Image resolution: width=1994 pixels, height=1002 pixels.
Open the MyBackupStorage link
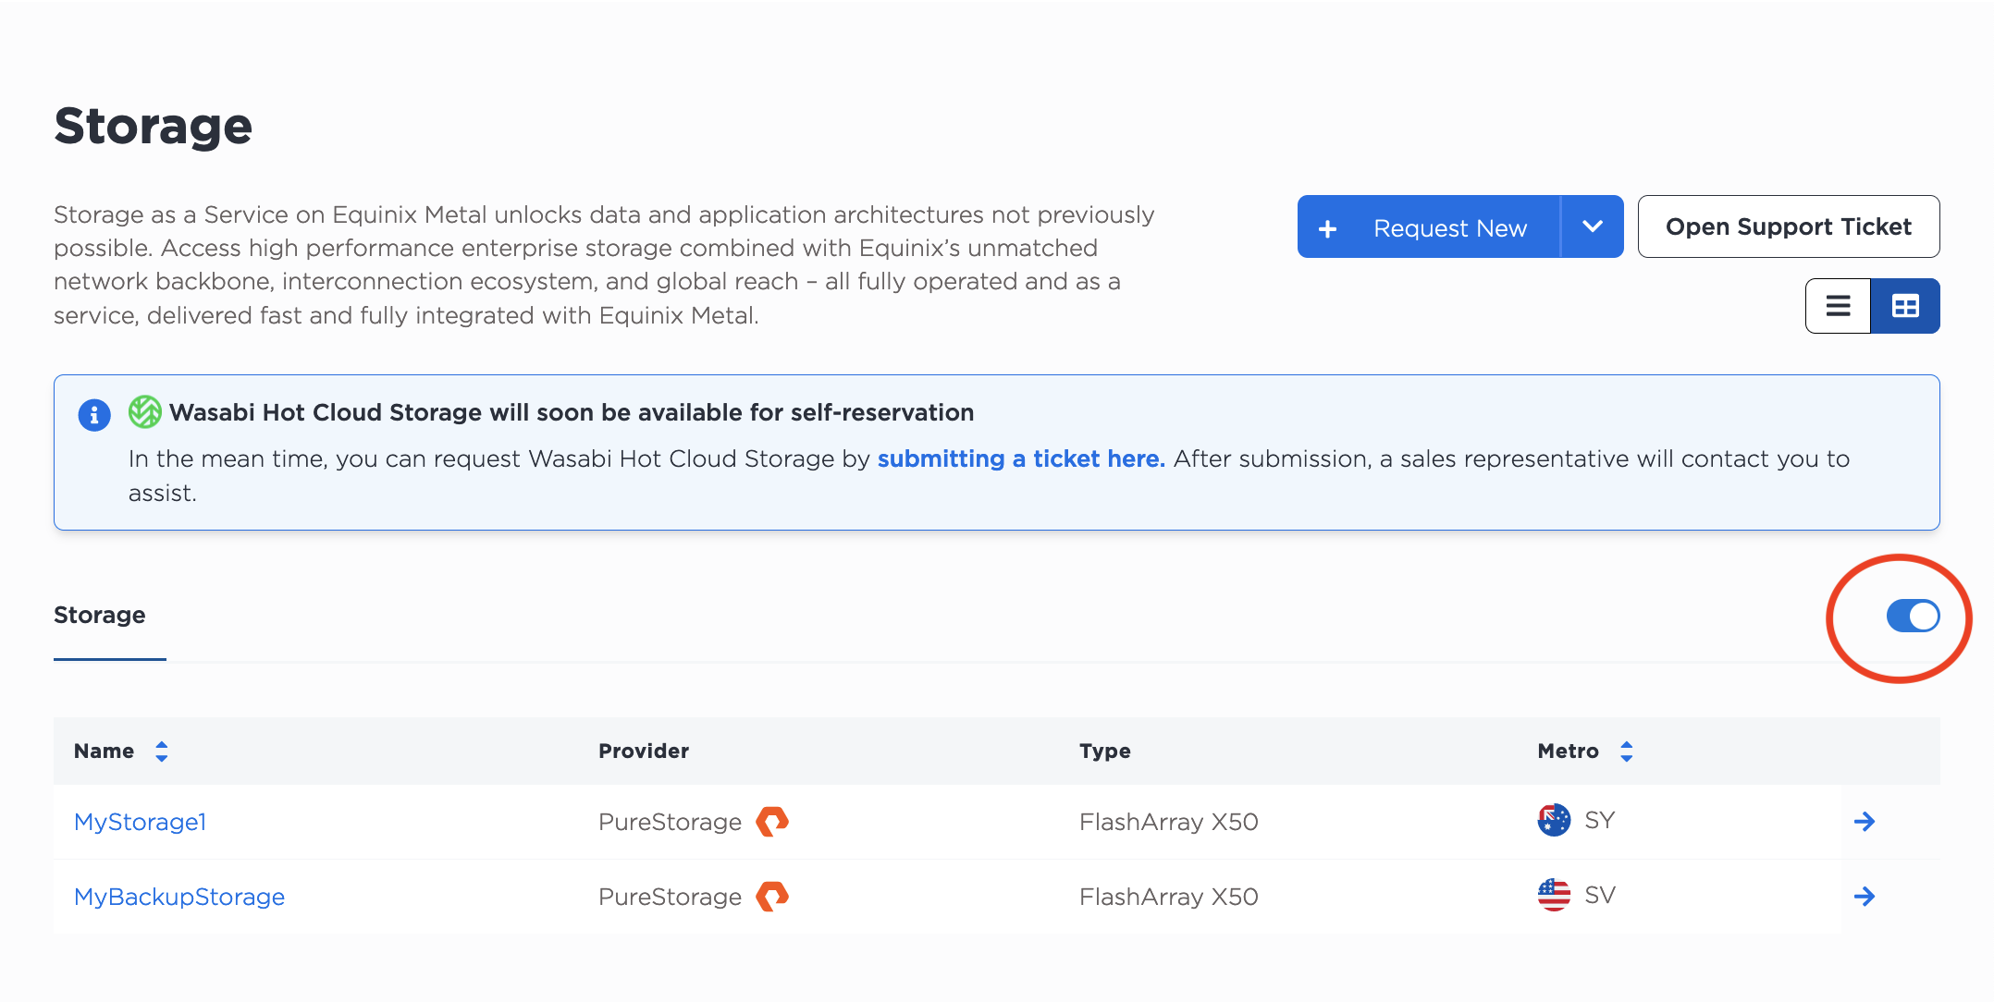179,897
